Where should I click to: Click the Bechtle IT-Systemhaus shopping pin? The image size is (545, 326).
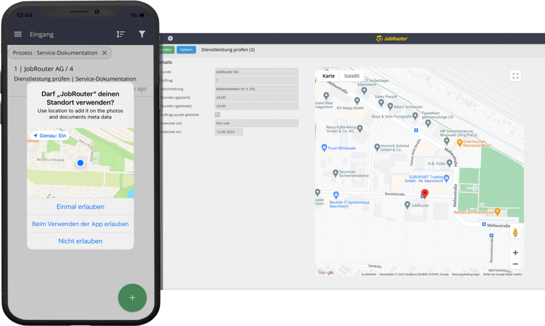[336, 195]
